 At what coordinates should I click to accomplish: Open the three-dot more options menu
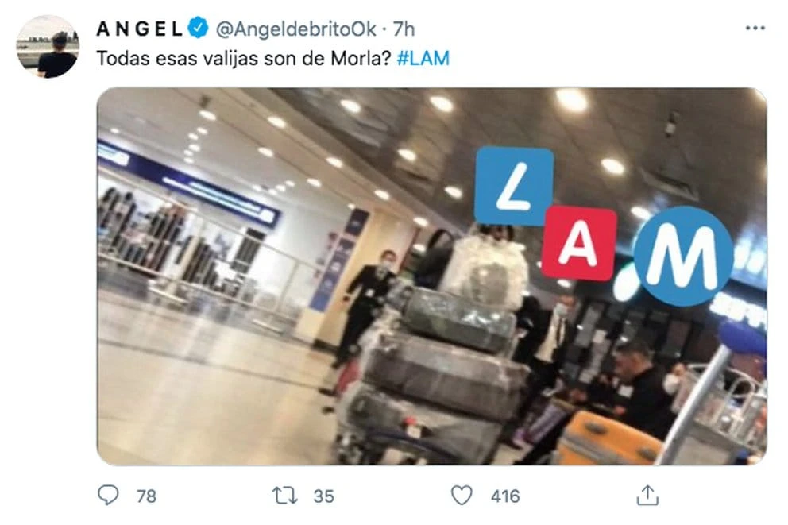click(755, 28)
